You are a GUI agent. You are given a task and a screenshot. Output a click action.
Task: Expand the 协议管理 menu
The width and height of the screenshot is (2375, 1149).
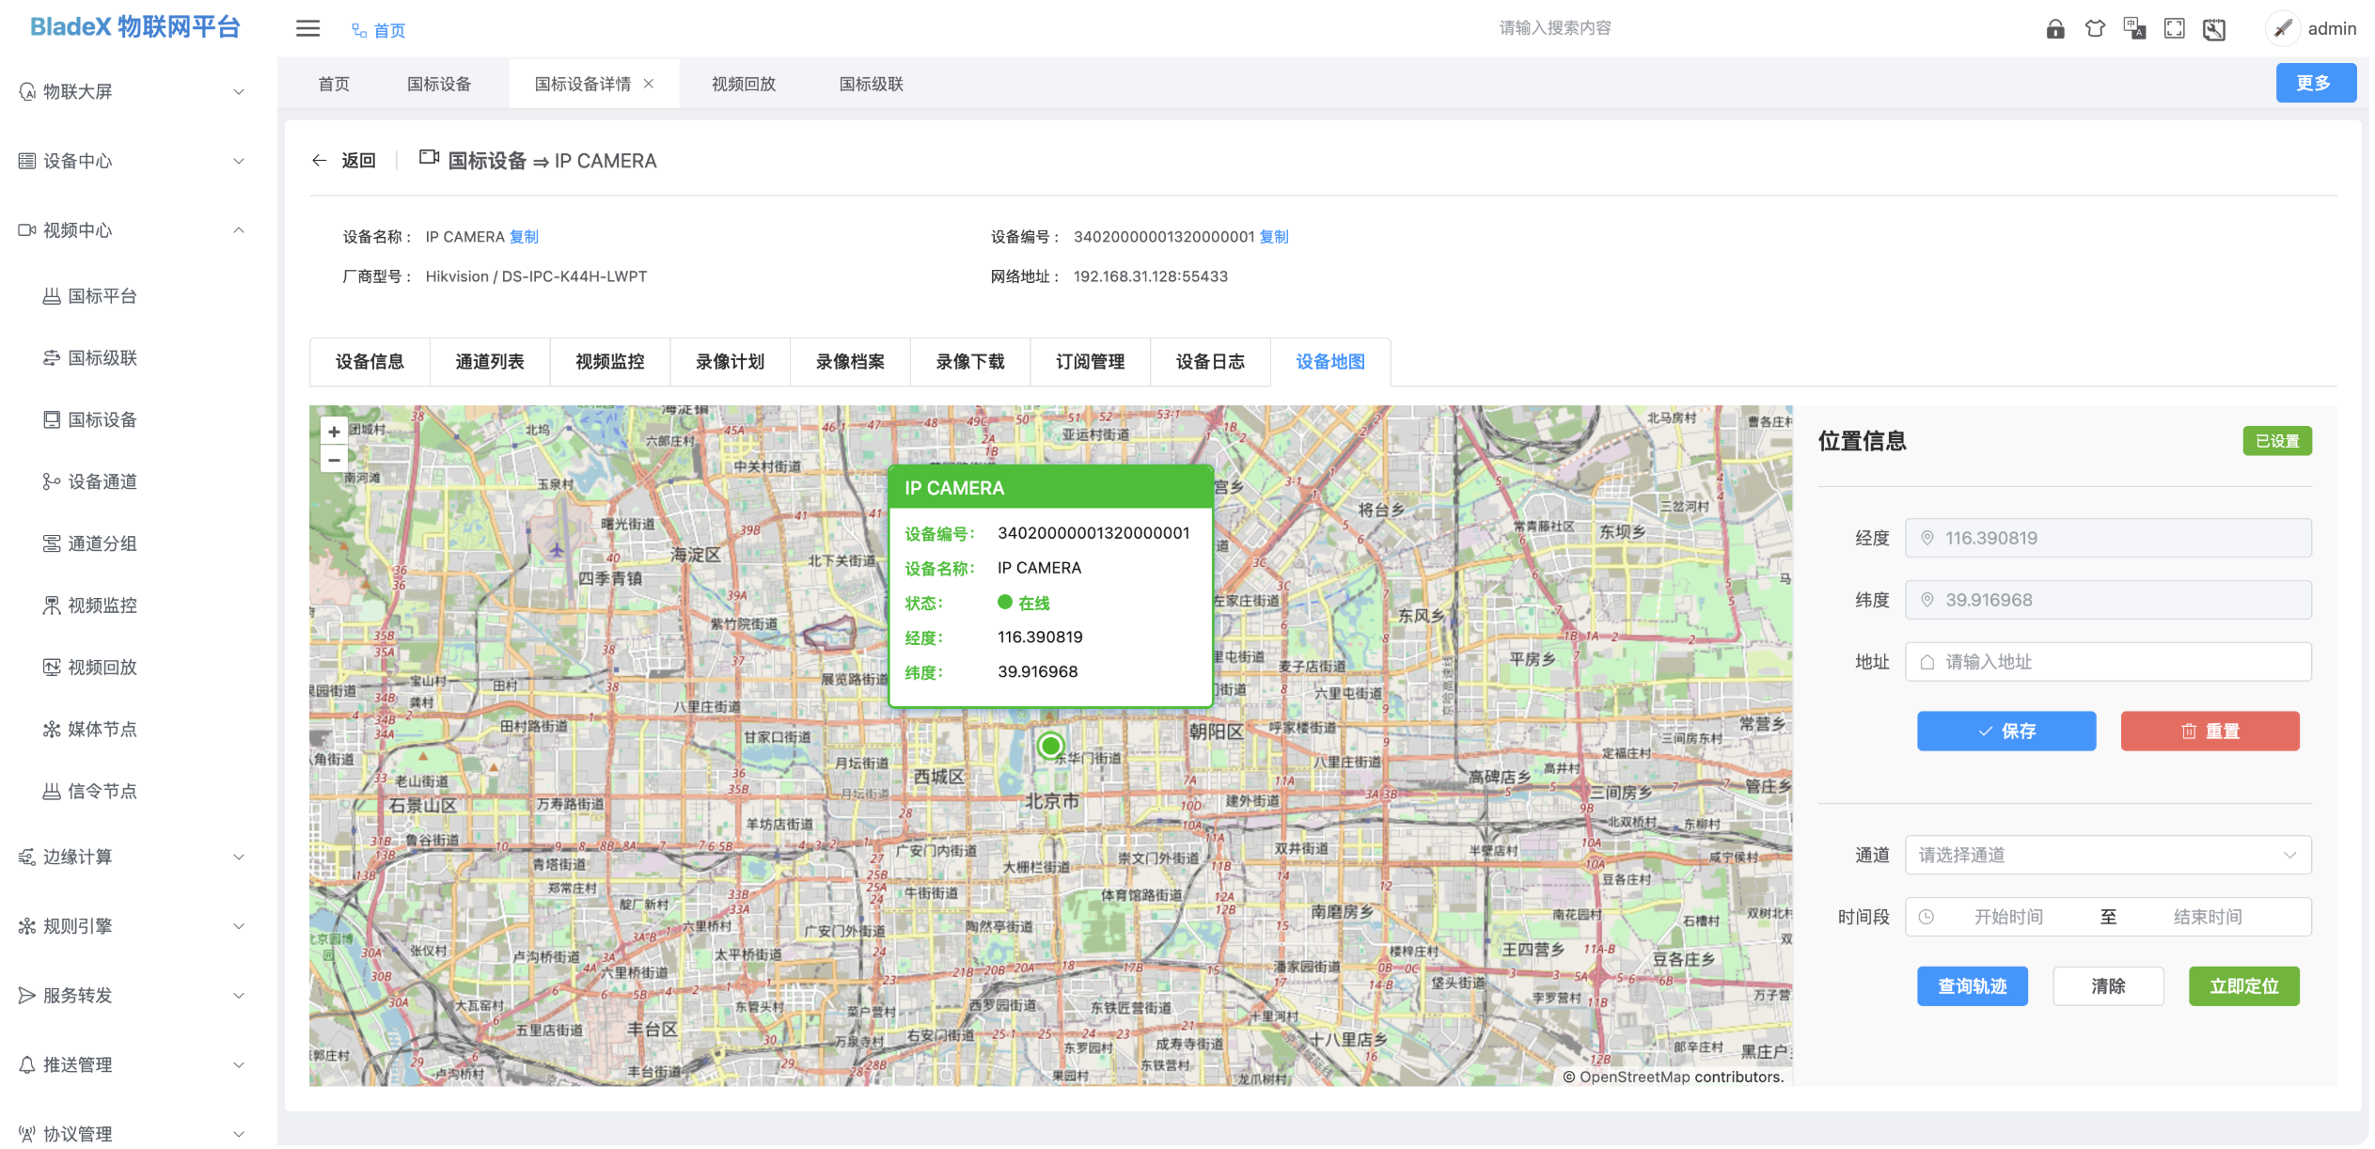(132, 1134)
